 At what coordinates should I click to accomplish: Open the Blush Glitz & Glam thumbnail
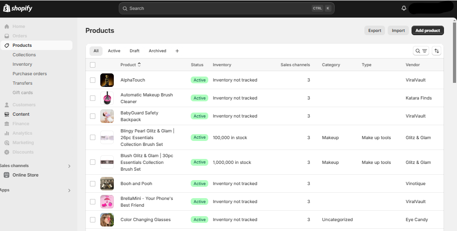tap(107, 162)
